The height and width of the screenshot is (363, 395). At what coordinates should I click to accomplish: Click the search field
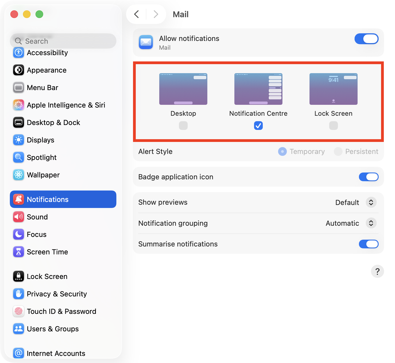point(63,41)
